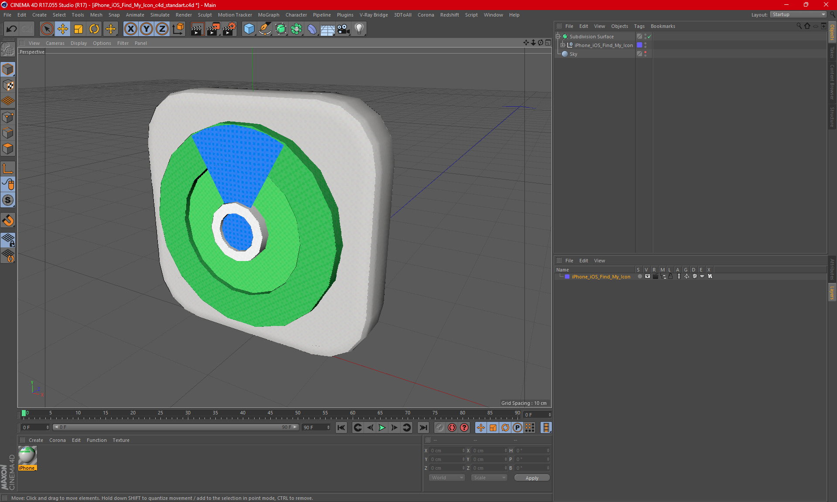Open the Scale mode dropdown
This screenshot has width=837, height=502.
pyautogui.click(x=489, y=478)
